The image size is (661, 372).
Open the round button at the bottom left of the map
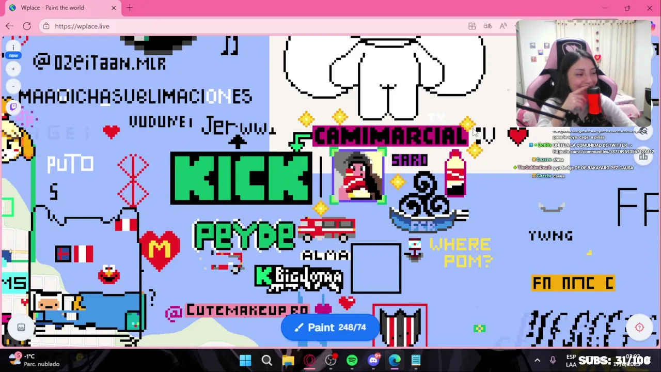click(21, 327)
